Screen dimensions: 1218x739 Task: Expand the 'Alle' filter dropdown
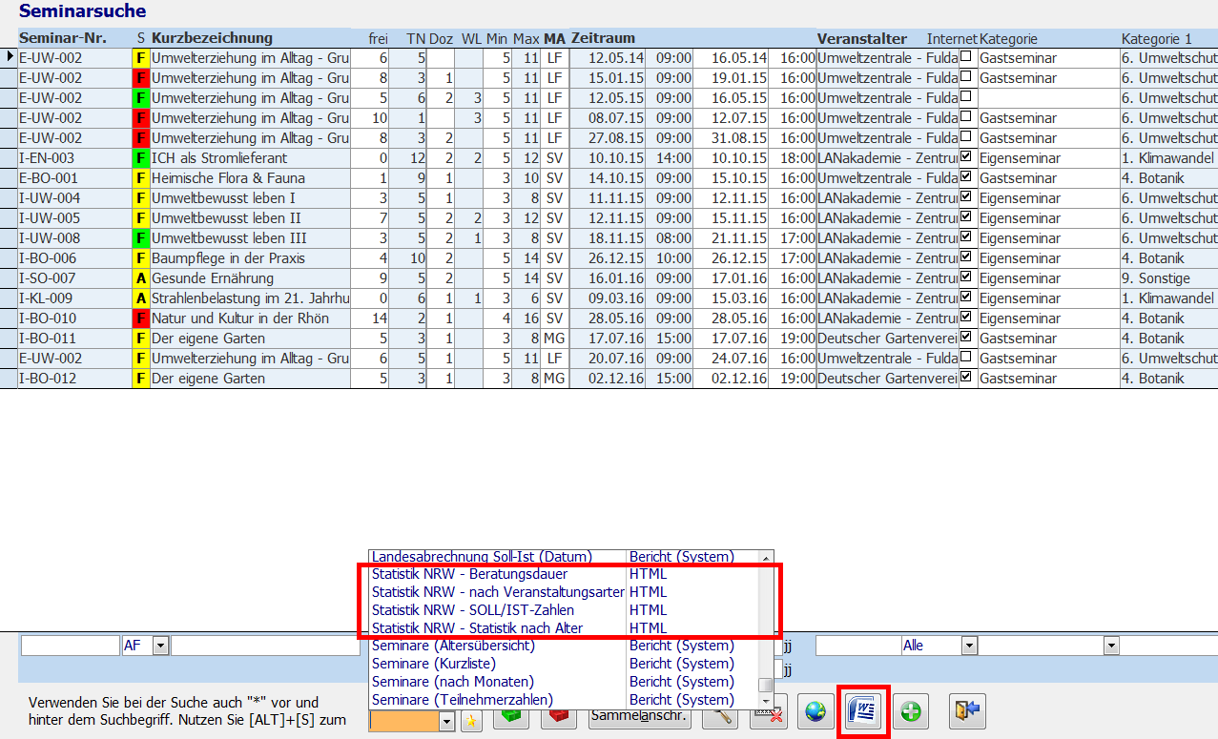click(x=969, y=647)
